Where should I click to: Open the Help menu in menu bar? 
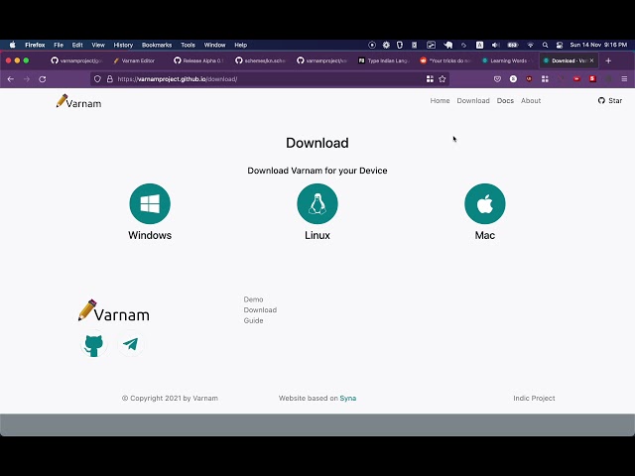point(240,45)
